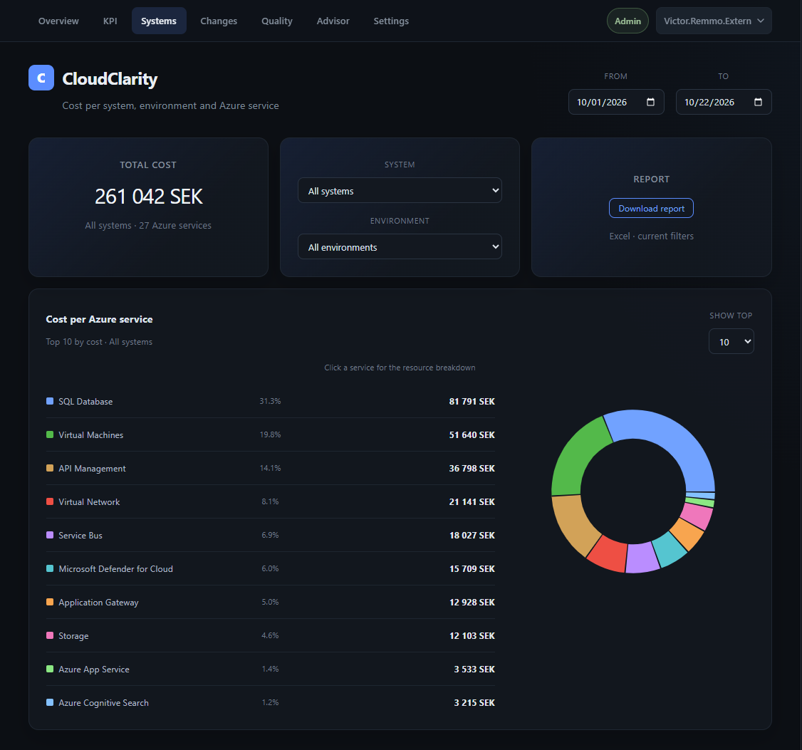Go to the Quality tab

tap(276, 21)
